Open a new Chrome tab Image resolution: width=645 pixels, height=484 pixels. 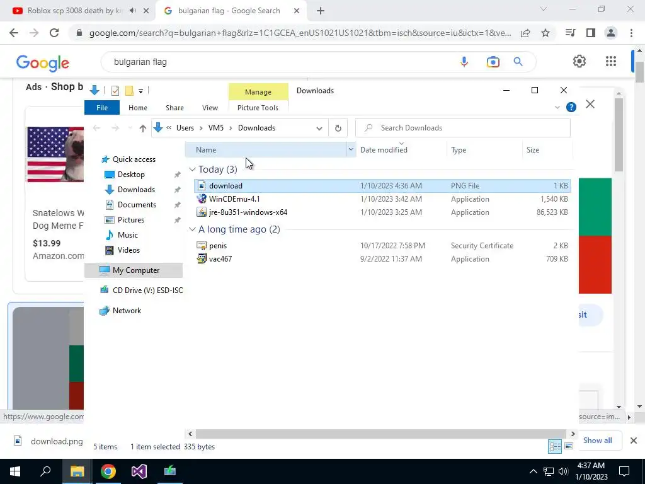(321, 11)
